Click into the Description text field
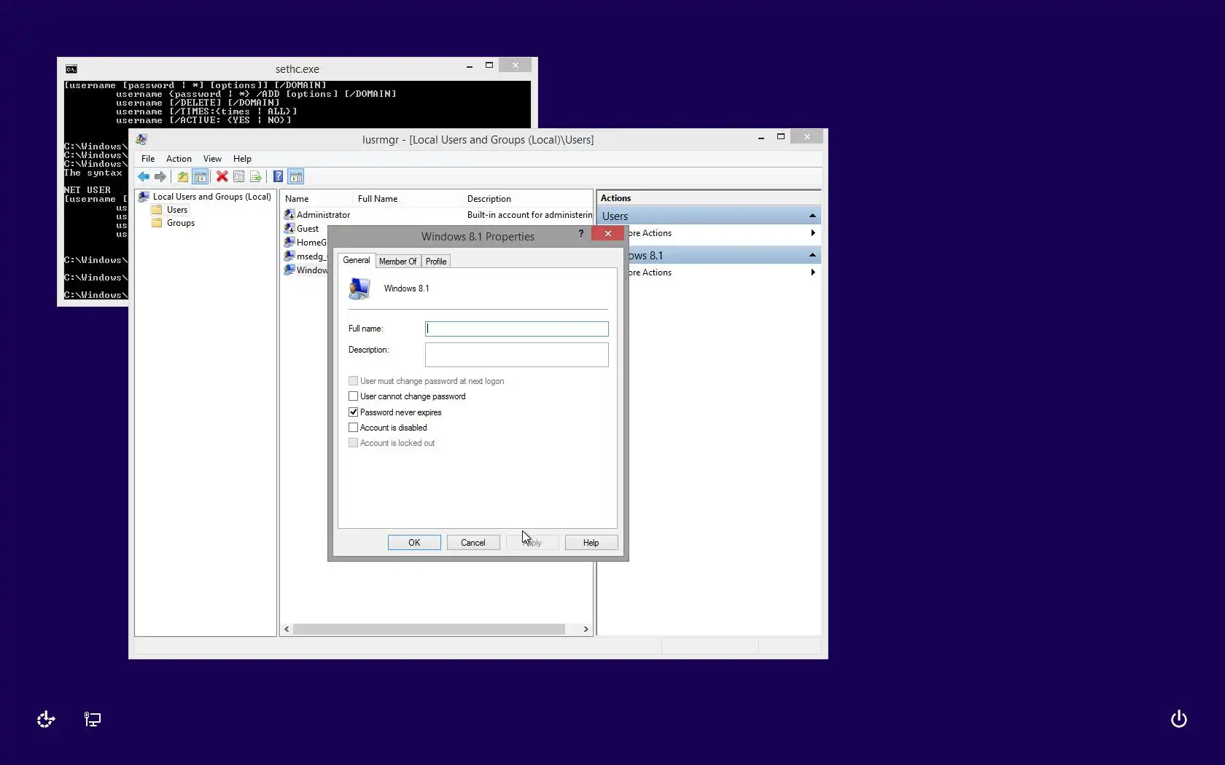This screenshot has width=1225, height=765. 517,355
